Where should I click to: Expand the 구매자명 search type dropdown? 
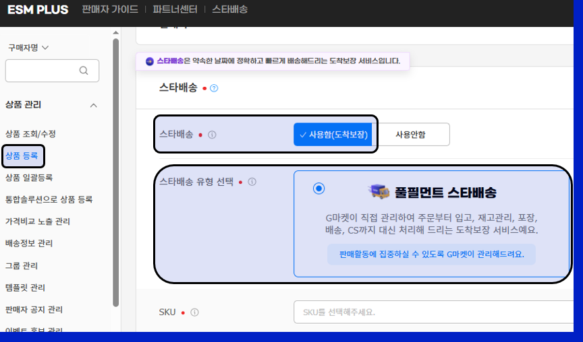[28, 48]
